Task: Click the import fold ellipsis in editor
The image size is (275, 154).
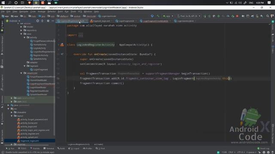Action: 80,35
